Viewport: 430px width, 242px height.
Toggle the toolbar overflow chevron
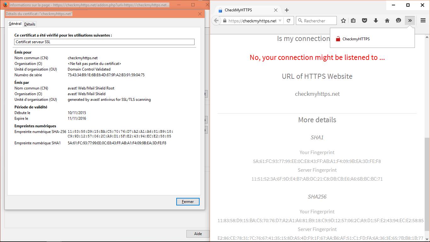click(x=410, y=20)
